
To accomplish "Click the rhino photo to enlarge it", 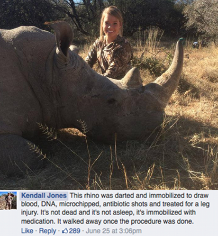I will tap(109, 95).
